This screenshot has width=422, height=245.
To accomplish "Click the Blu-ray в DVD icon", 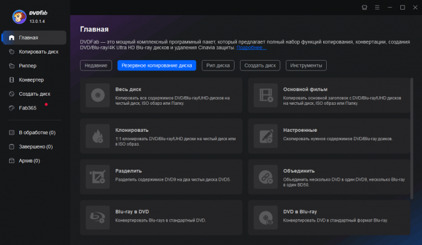I will (x=96, y=217).
